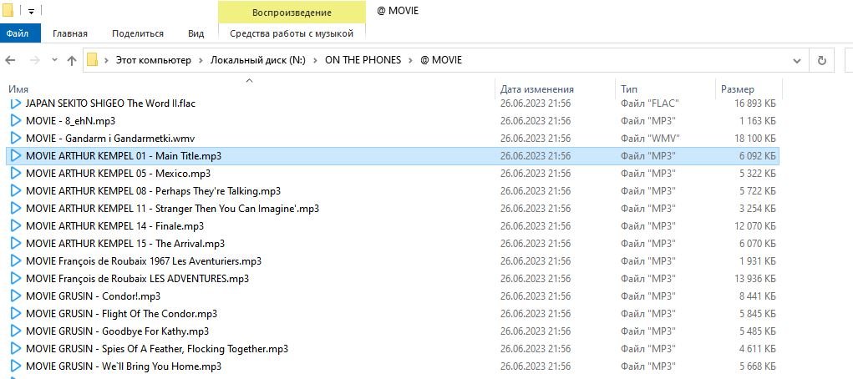Open the Средства работы с музыкой tab
This screenshot has width=853, height=379.
tap(292, 33)
